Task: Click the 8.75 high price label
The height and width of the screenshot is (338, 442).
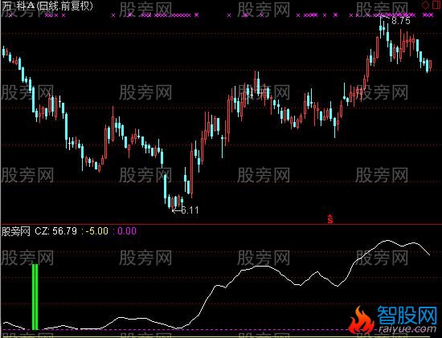Action: (401, 21)
